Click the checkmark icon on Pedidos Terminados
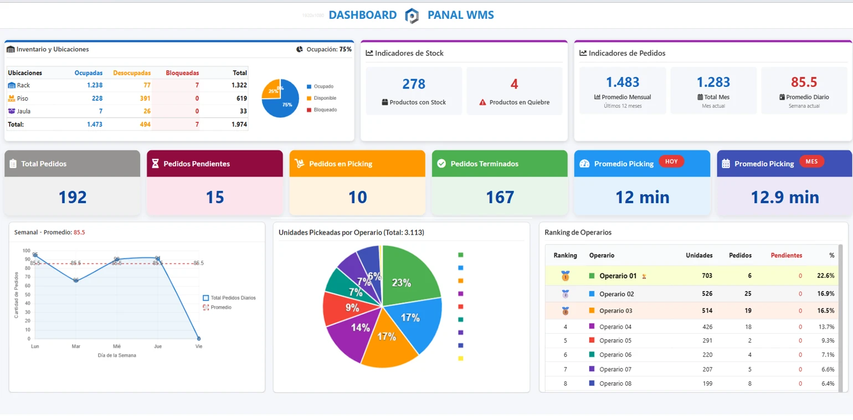Viewport: 853px width, 420px height. tap(441, 163)
